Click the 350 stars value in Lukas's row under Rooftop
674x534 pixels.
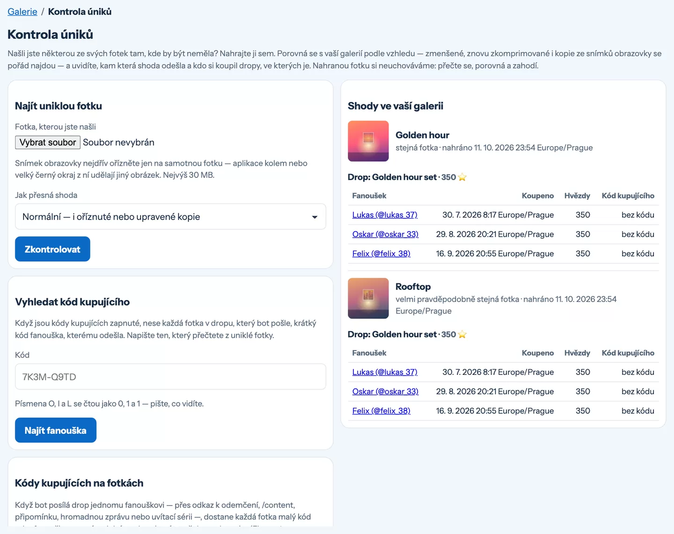point(583,372)
